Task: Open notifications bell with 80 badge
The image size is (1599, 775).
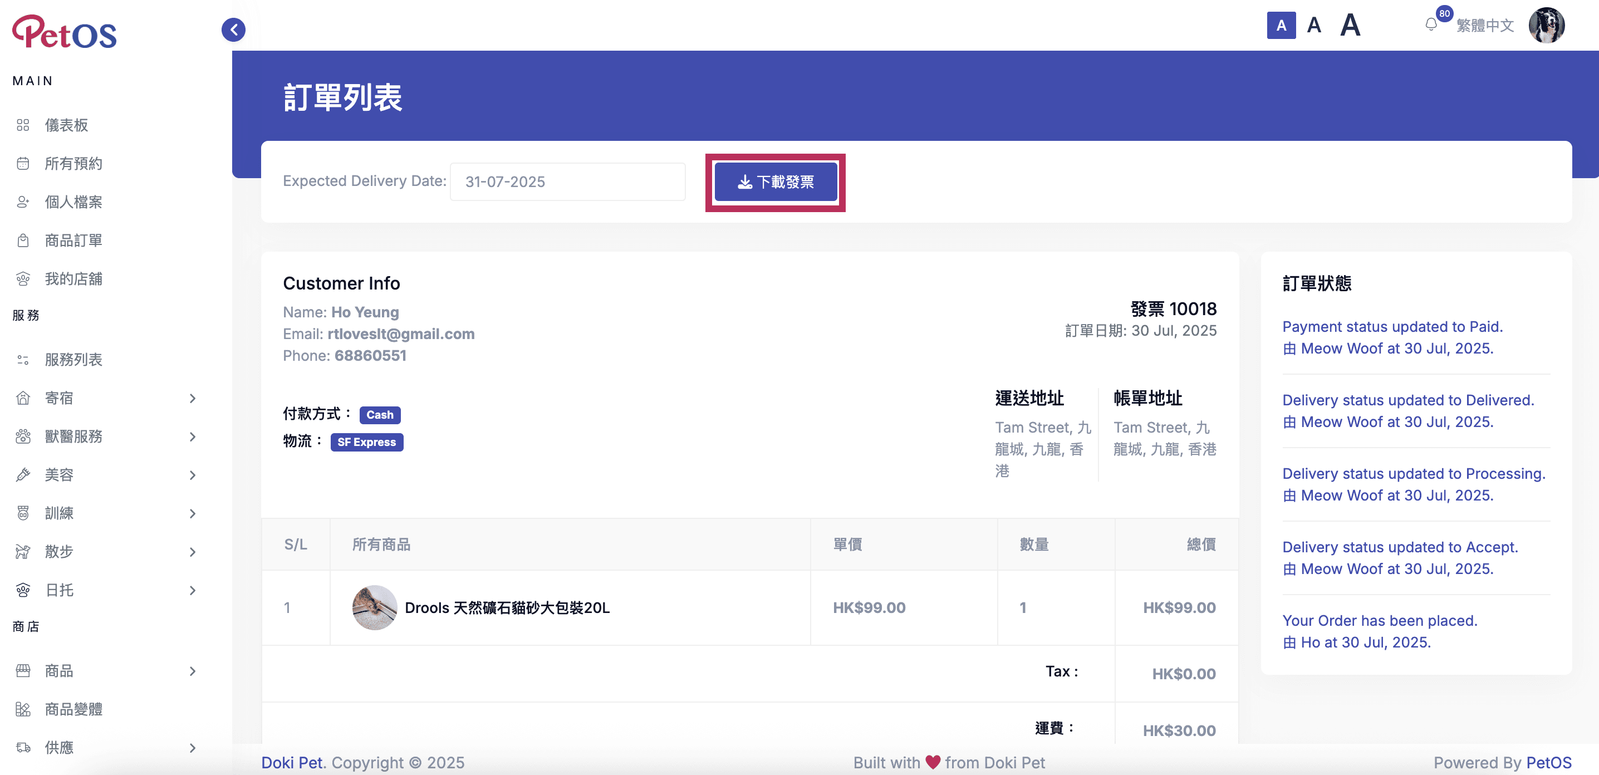Action: coord(1431,24)
